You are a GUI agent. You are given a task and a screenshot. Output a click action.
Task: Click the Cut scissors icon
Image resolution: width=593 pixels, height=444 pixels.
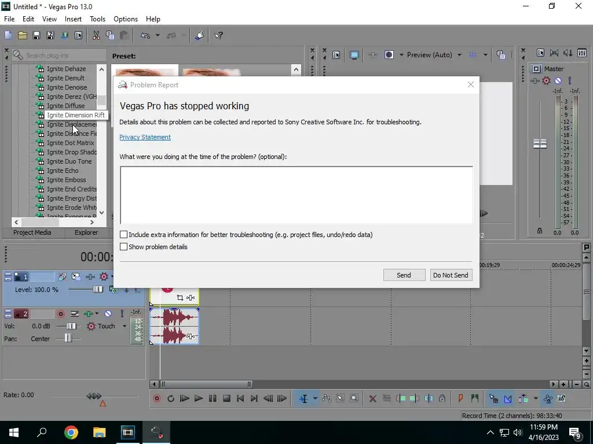(x=96, y=35)
